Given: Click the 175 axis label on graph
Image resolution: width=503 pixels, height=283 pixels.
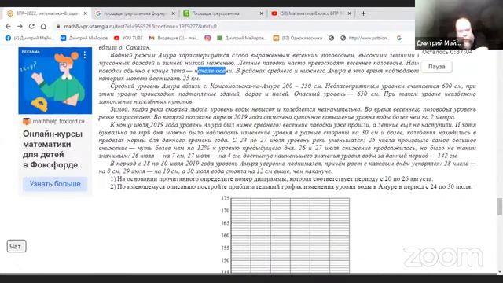Looking at the screenshot, I should tap(226, 198).
